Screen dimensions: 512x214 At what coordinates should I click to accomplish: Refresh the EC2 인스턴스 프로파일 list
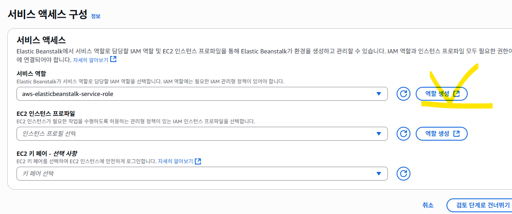pos(403,134)
